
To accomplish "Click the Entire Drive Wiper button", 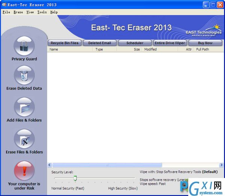I will tap(170, 43).
